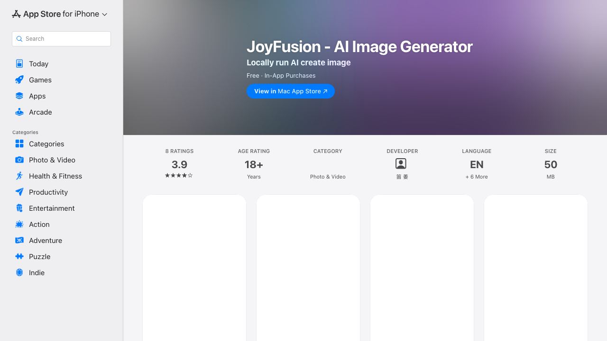The width and height of the screenshot is (607, 341).
Task: Click the + 6 More languages text
Action: pos(477,177)
